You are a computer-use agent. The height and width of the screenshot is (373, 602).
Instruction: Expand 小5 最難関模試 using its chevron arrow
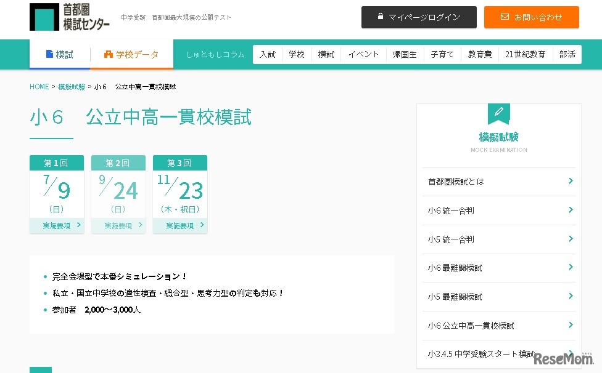572,297
